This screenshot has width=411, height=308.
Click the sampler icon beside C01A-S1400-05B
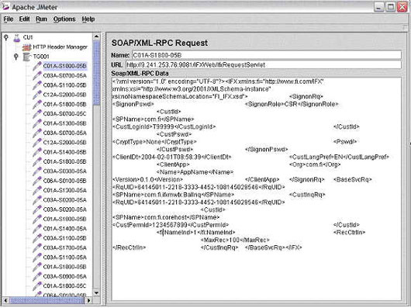point(37,152)
